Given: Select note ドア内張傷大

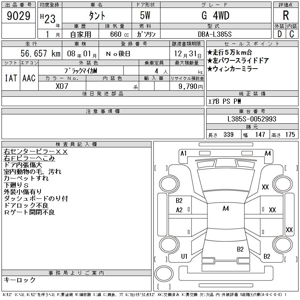Looking at the screenshot, I should point(23,165).
